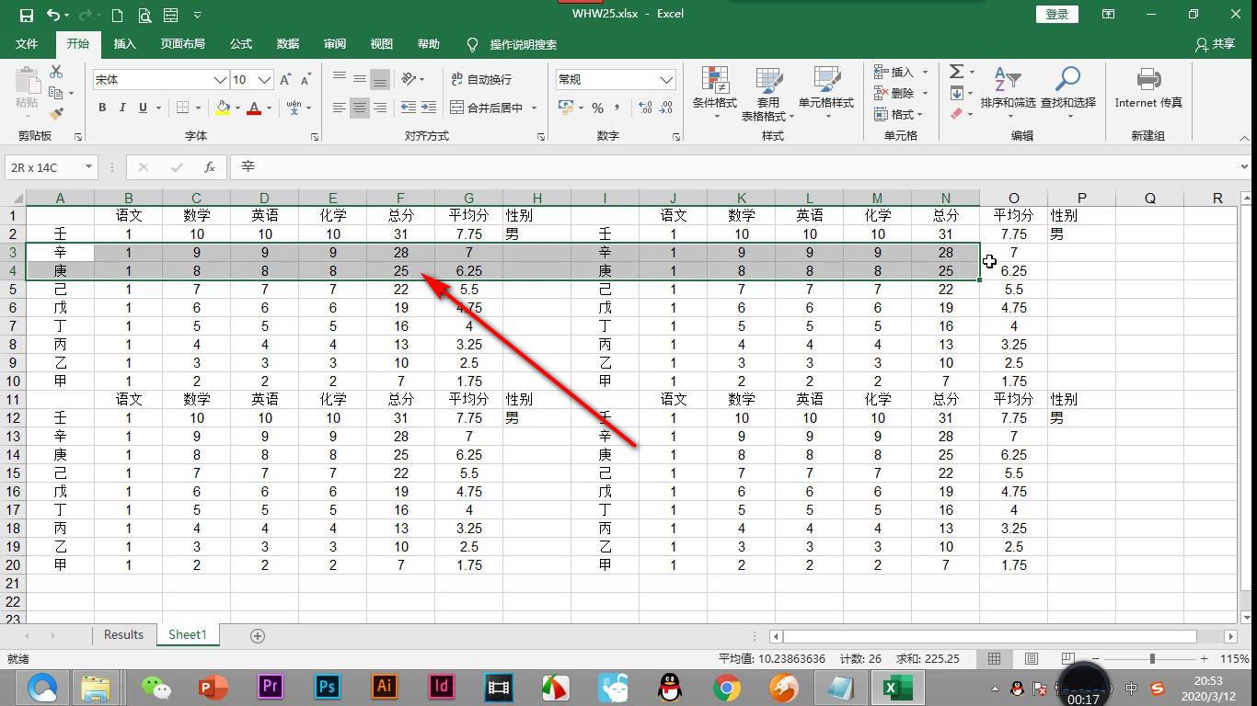Image resolution: width=1257 pixels, height=706 pixels.
Task: Click the 删除 Delete cells button
Action: coord(901,93)
